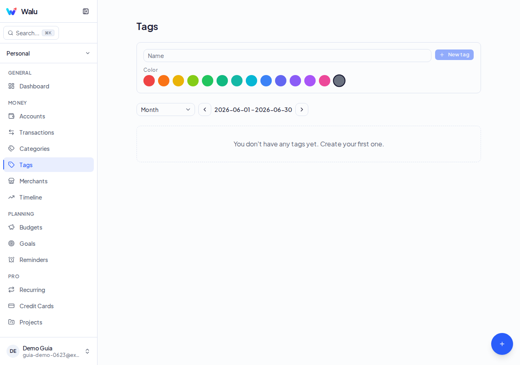The image size is (520, 365).
Task: Pick the pink color swatch
Action: (x=325, y=81)
